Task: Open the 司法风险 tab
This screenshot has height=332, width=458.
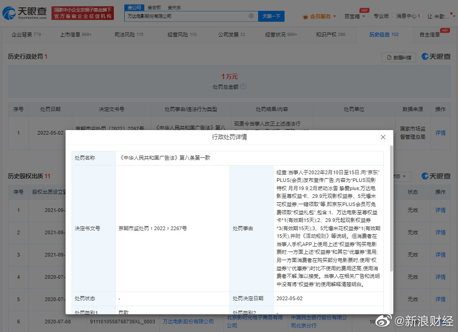Action: tap(129, 35)
